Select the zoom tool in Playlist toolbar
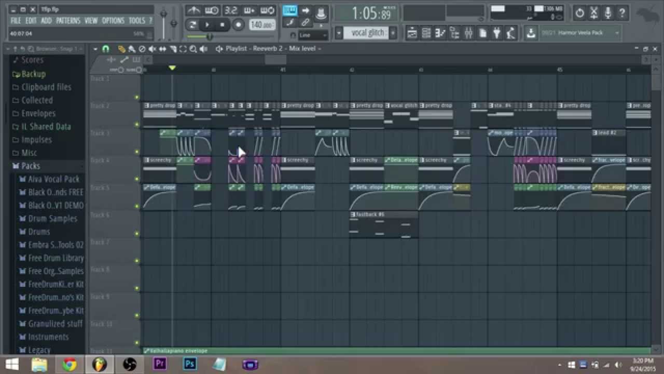664x374 pixels. pyautogui.click(x=193, y=49)
